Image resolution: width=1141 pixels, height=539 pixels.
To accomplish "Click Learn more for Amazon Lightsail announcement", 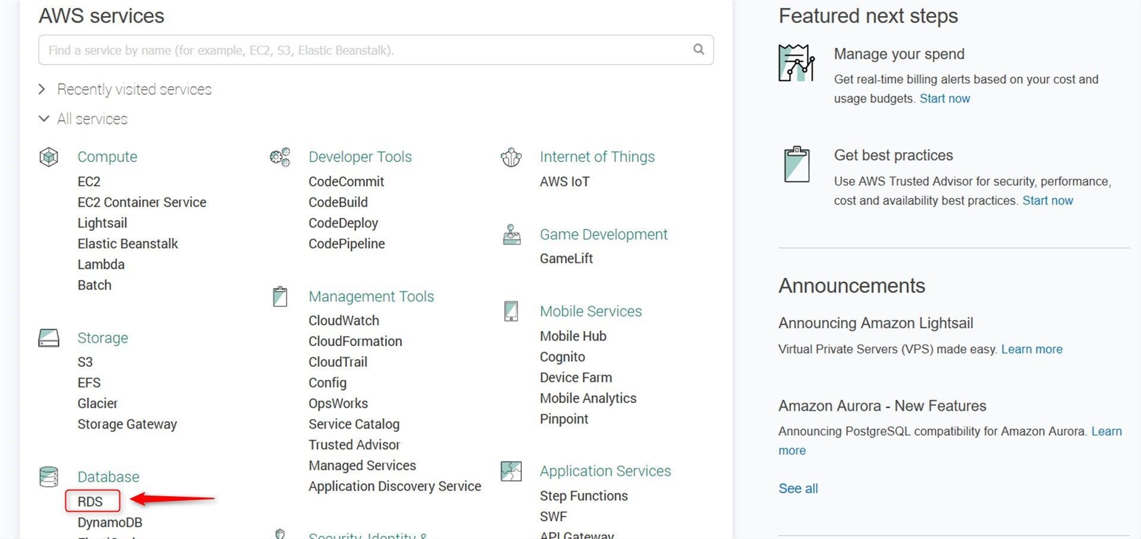I will (1032, 349).
